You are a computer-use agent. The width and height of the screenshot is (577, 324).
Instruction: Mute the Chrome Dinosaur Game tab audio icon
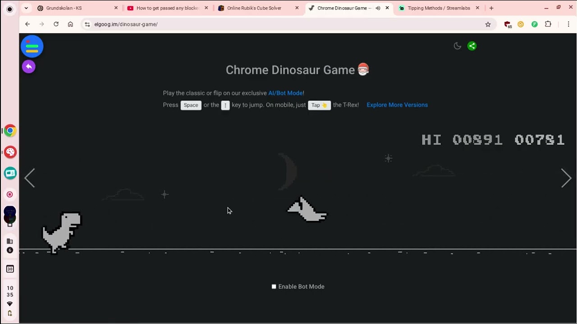tap(378, 8)
